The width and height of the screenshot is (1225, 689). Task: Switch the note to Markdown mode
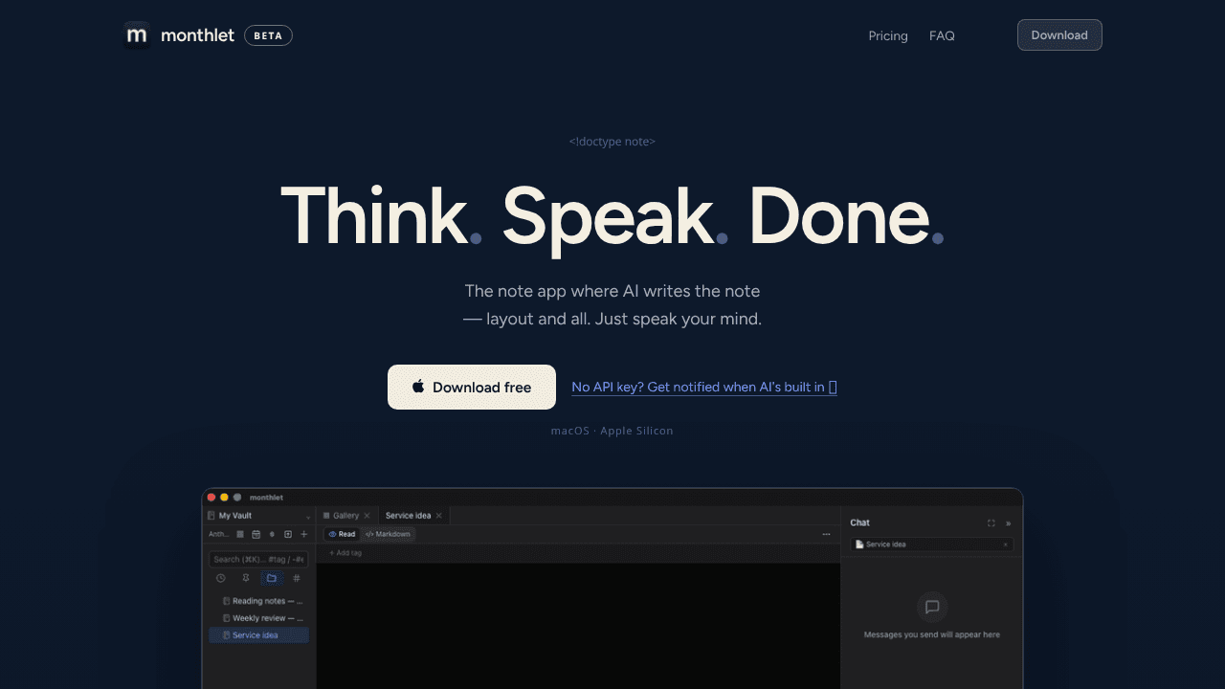click(x=389, y=534)
